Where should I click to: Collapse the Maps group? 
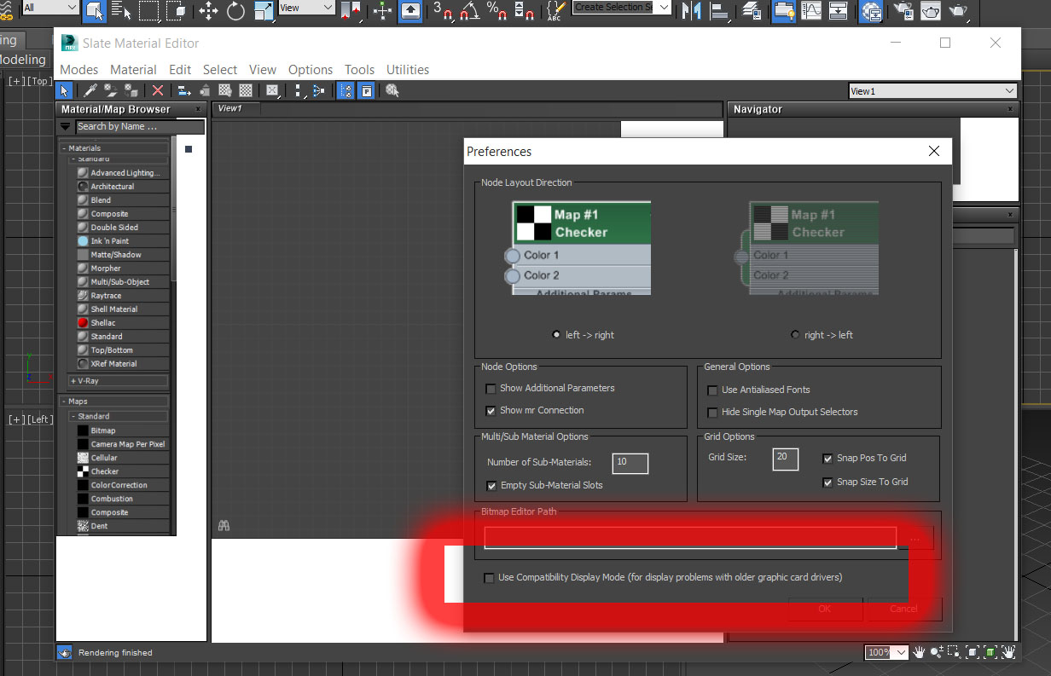(x=64, y=402)
